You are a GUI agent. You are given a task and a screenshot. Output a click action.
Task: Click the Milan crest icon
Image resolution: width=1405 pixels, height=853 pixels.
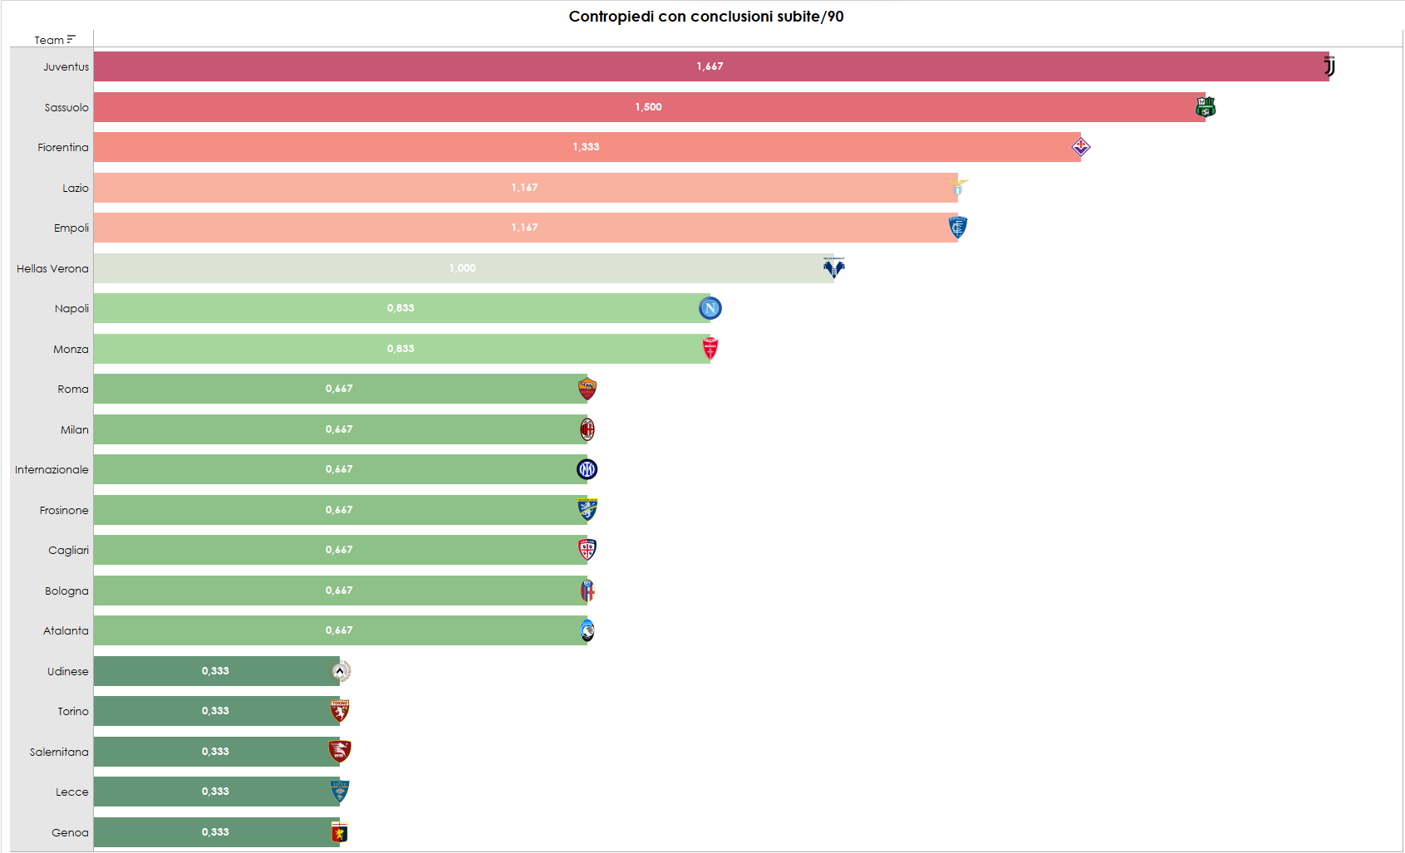tap(587, 429)
